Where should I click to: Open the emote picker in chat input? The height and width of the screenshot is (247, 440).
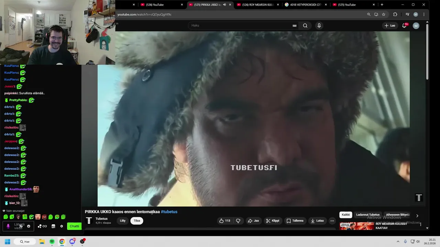pos(29,226)
